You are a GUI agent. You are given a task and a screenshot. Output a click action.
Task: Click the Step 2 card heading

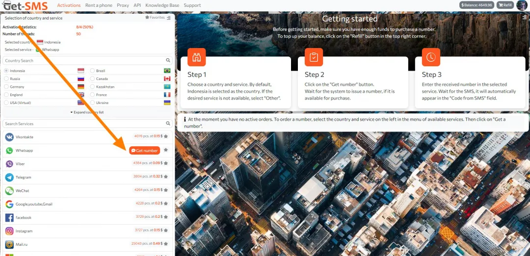pos(315,75)
